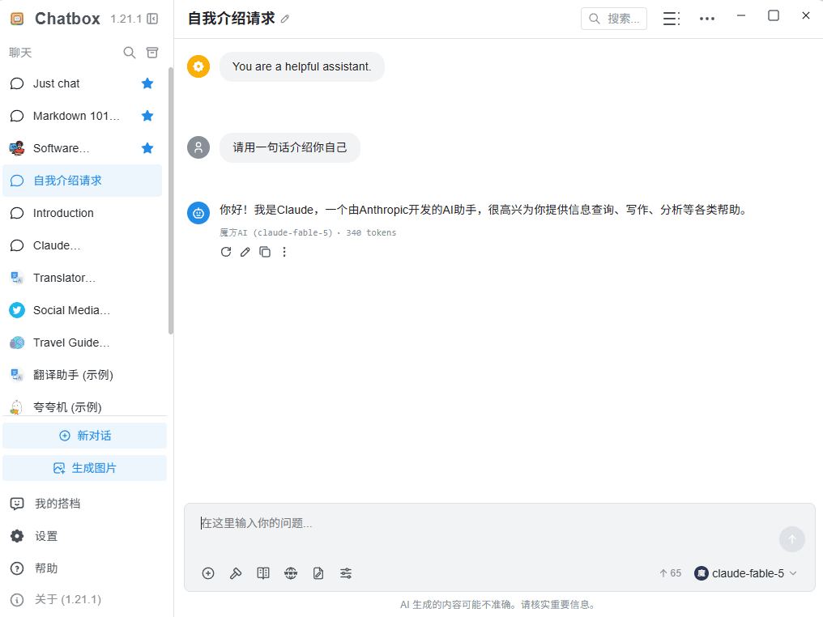Click the assistant robot avatar
Viewport: 823px width, 617px height.
pyautogui.click(x=198, y=212)
